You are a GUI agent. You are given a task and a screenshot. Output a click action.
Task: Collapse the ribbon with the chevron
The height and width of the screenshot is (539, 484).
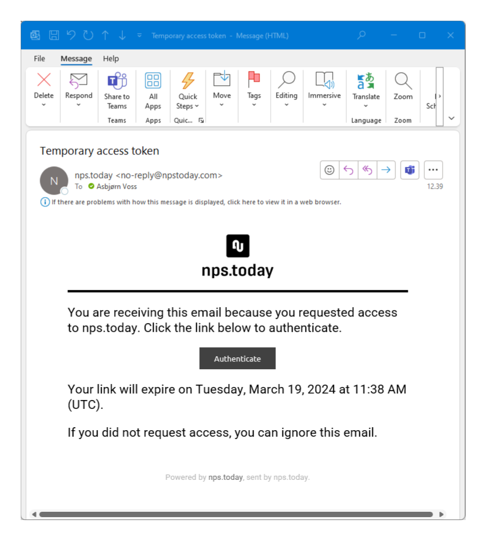point(451,118)
